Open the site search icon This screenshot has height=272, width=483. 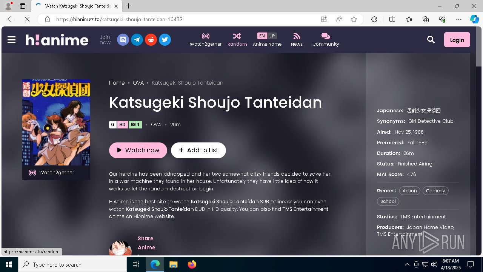point(431,40)
